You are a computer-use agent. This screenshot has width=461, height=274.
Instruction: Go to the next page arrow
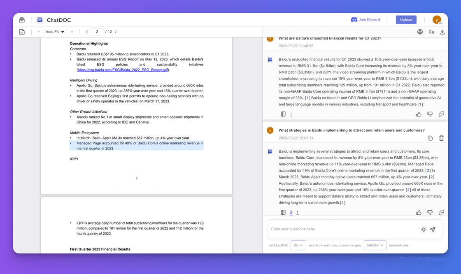[x=116, y=32]
